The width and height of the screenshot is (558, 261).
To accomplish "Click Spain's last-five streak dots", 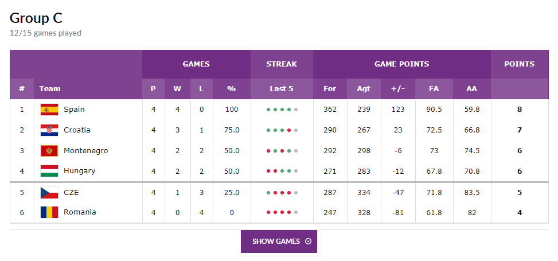I will pyautogui.click(x=282, y=110).
